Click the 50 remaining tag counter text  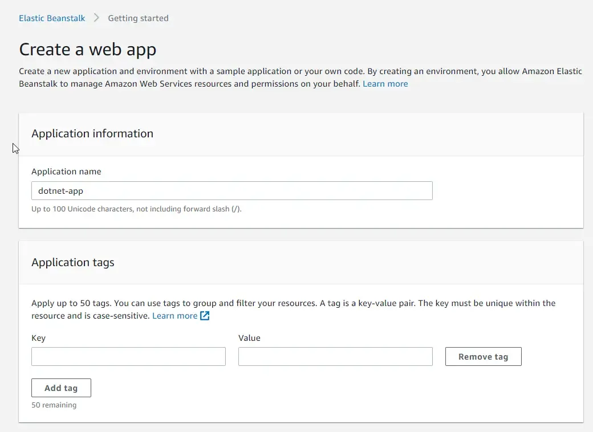click(x=54, y=405)
